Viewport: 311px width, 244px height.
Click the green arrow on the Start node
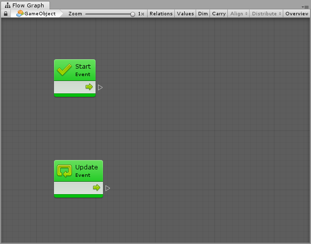click(x=89, y=87)
